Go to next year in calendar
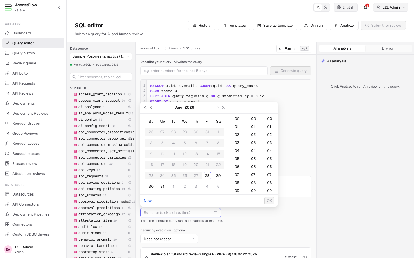The image size is (414, 258). 224,107
